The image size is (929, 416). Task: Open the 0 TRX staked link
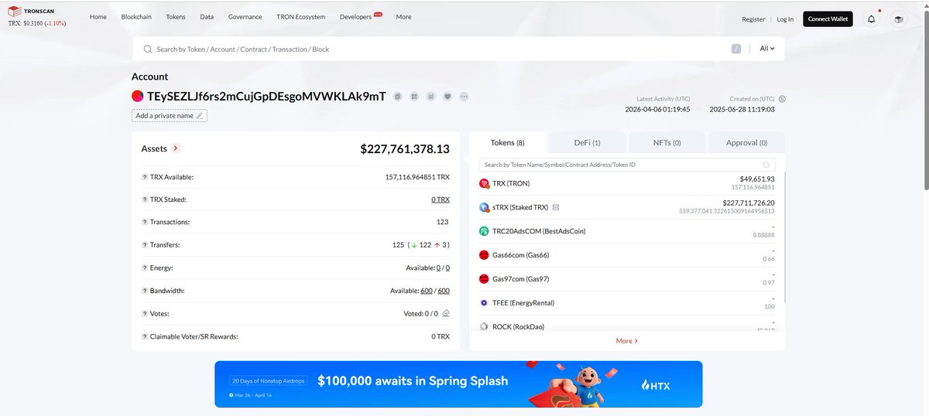[x=441, y=199]
